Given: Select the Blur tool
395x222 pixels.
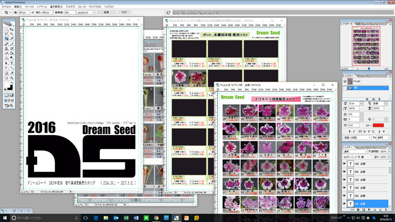Looking at the screenshot, I should pyautogui.click(x=6, y=58).
